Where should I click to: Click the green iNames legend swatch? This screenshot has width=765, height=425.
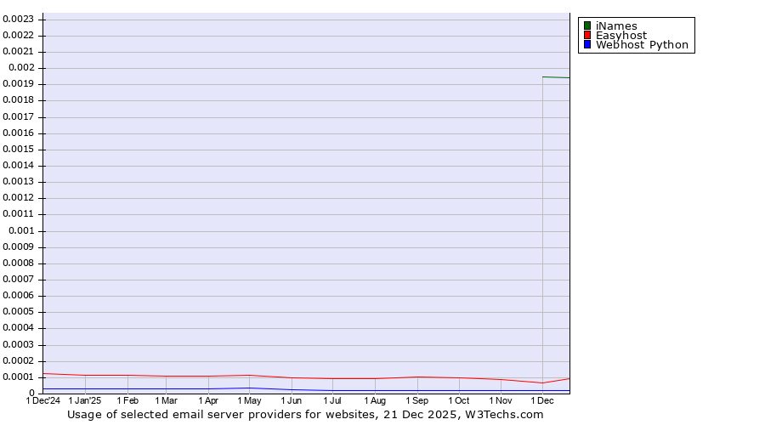pos(587,25)
